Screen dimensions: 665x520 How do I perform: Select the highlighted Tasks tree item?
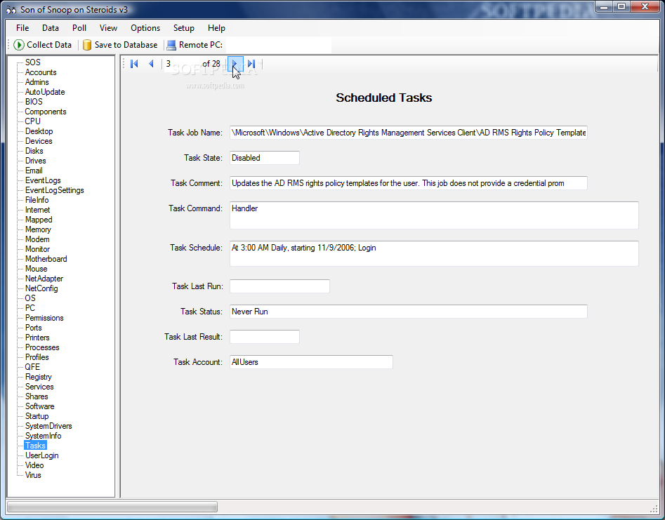tap(35, 446)
